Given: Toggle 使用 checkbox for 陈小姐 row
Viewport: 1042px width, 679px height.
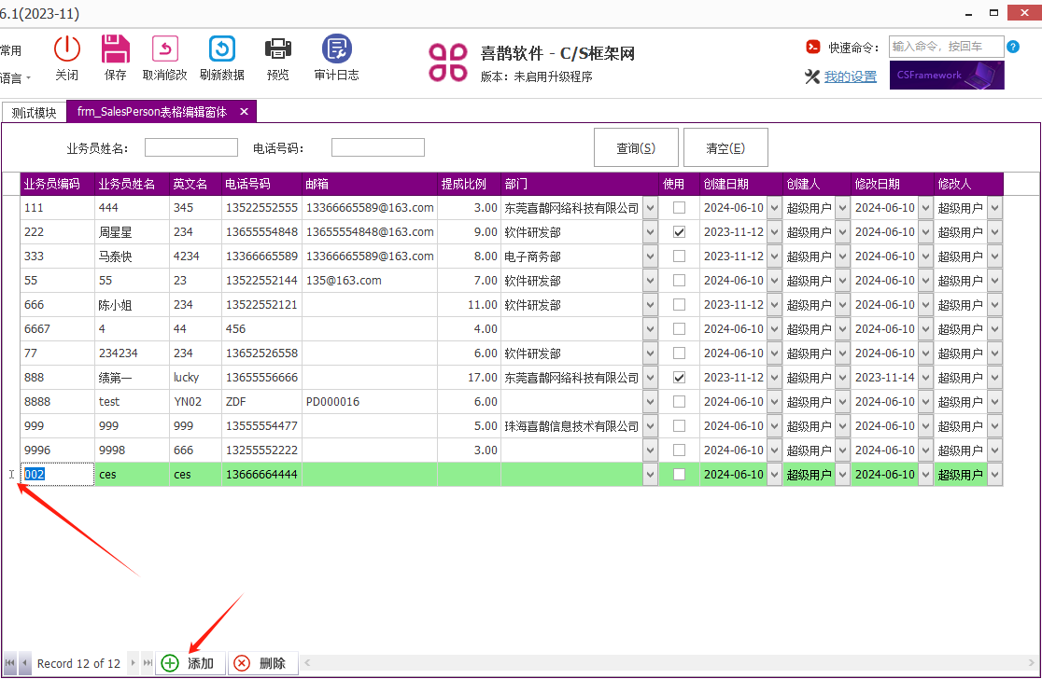Looking at the screenshot, I should (679, 305).
